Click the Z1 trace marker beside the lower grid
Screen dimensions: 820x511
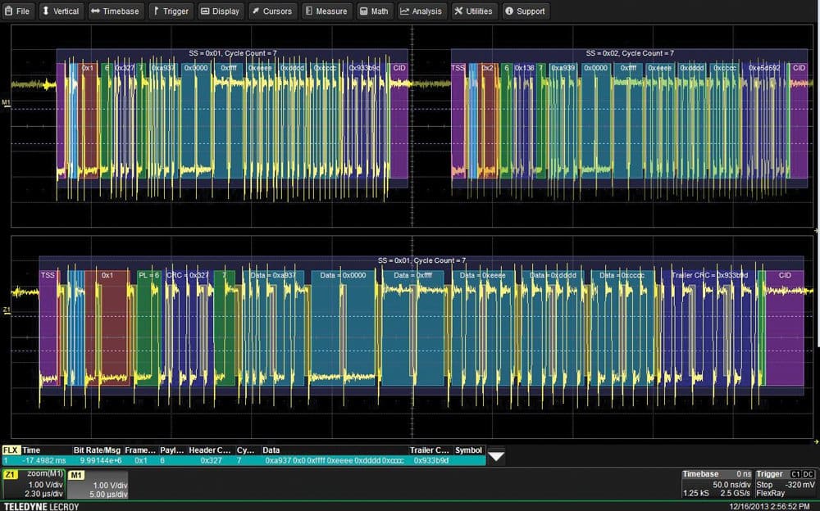[7, 310]
